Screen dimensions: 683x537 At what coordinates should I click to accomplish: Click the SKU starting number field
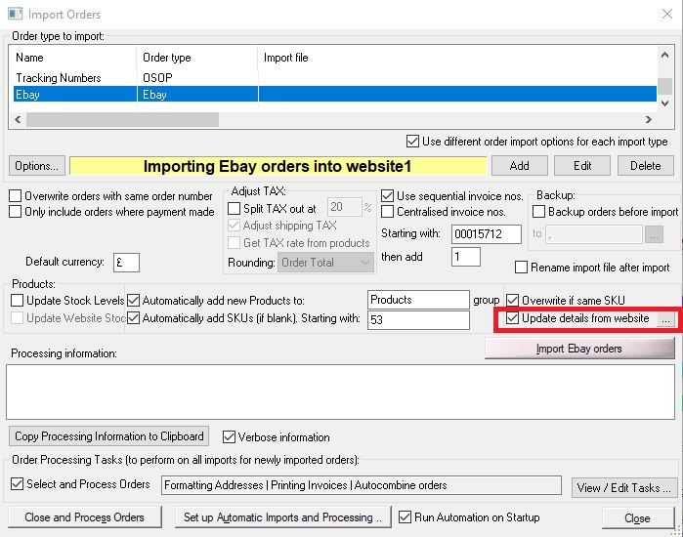[x=418, y=320]
